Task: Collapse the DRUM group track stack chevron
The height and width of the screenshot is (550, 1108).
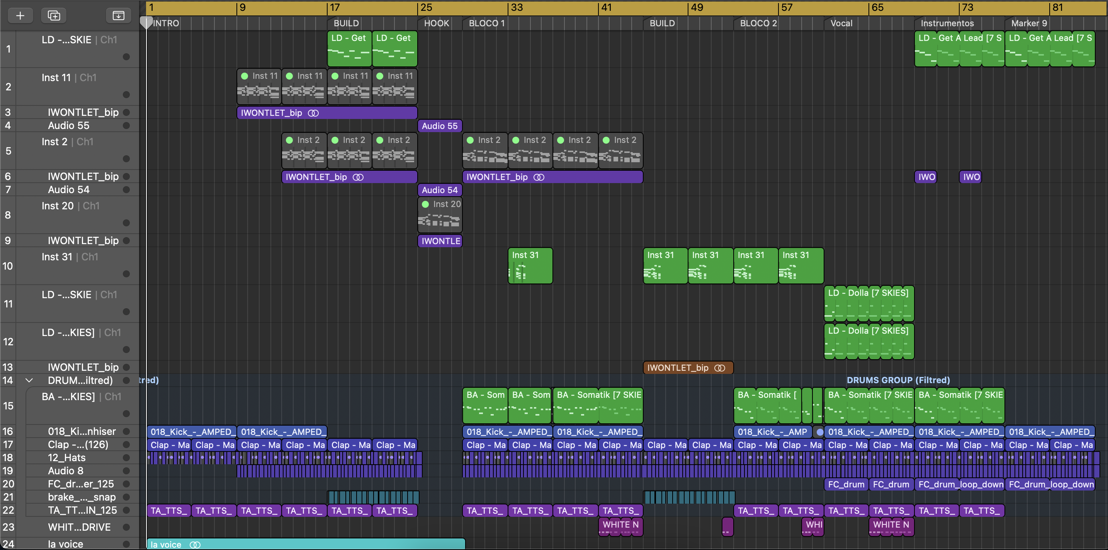Action: coord(29,380)
